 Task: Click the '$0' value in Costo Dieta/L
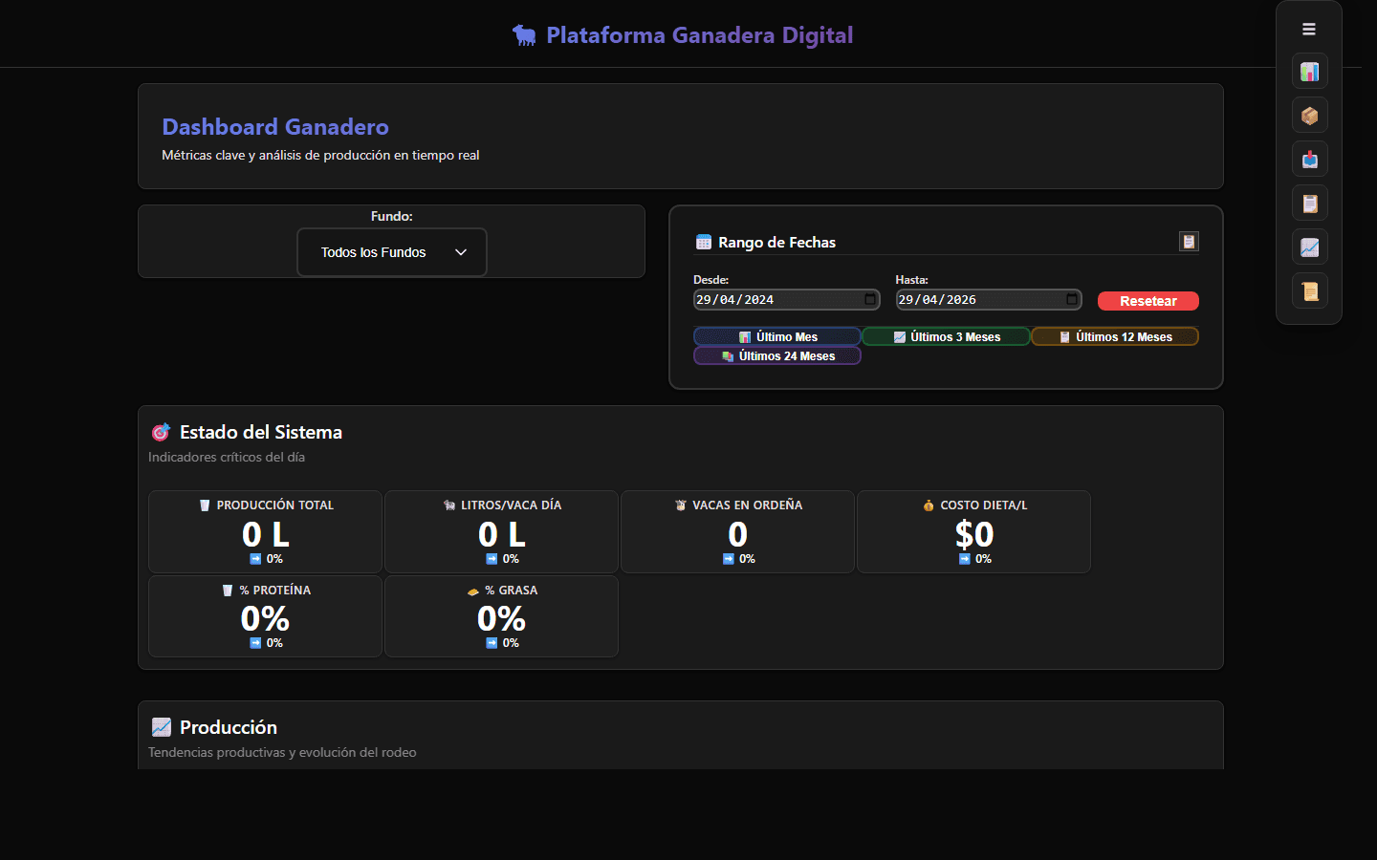pos(974,534)
